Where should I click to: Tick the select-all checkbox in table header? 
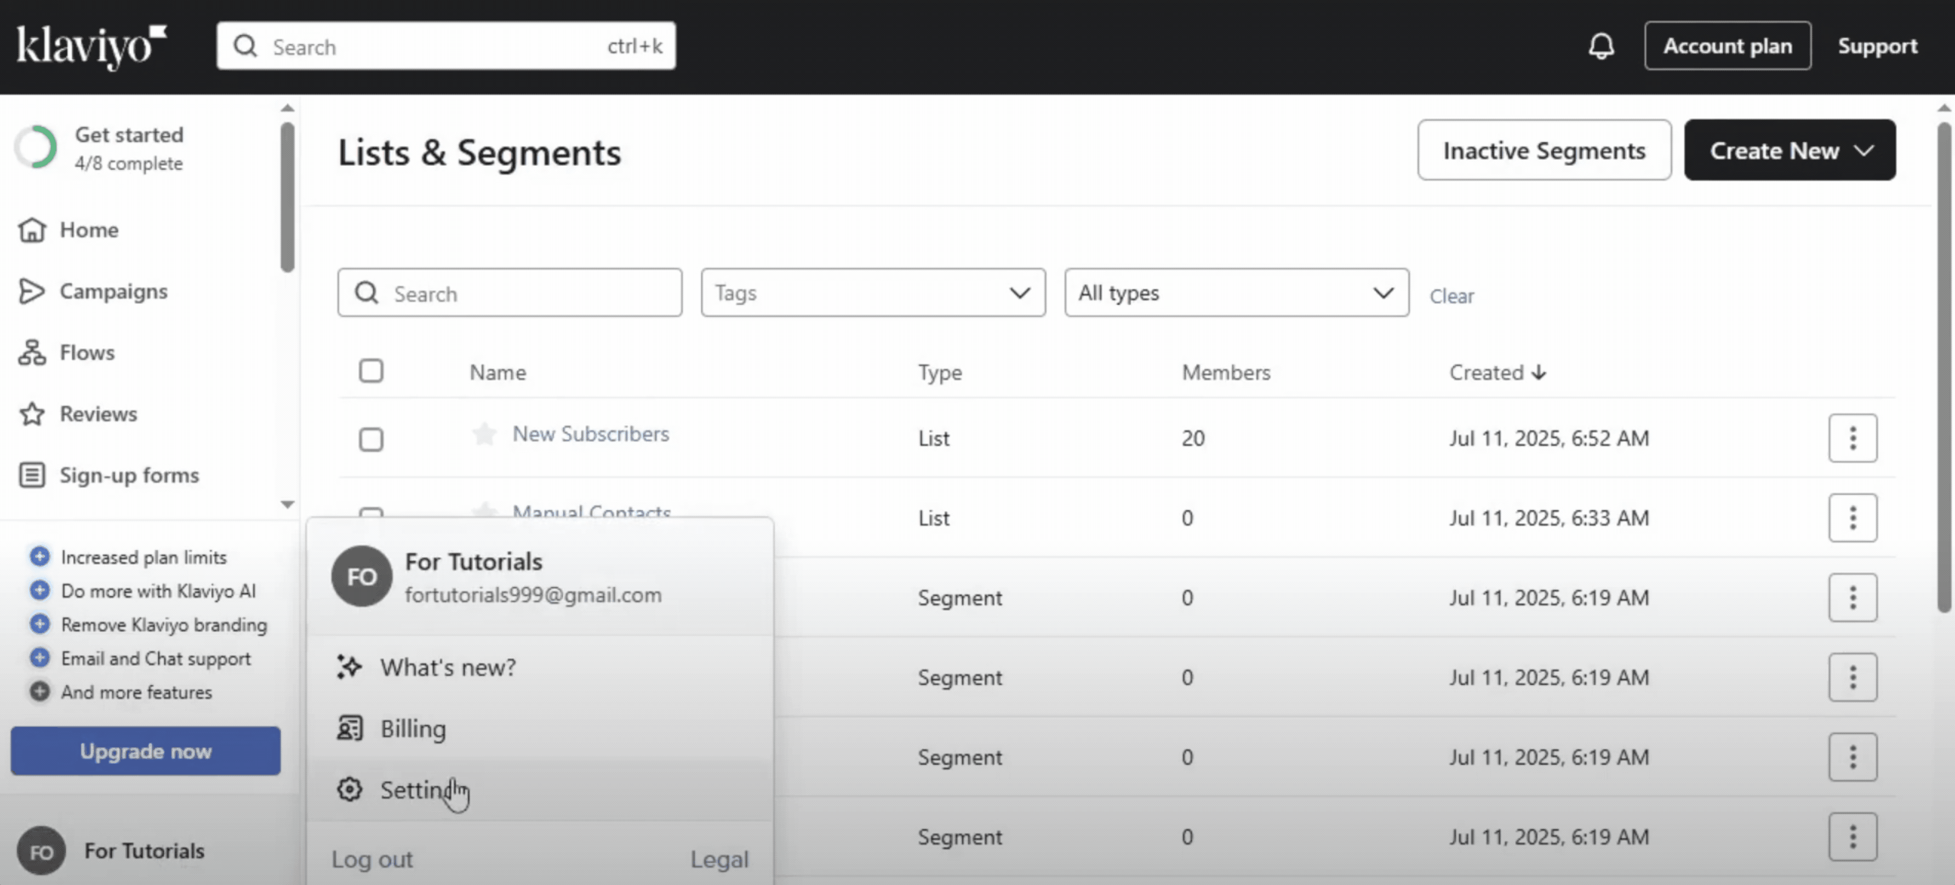point(371,371)
